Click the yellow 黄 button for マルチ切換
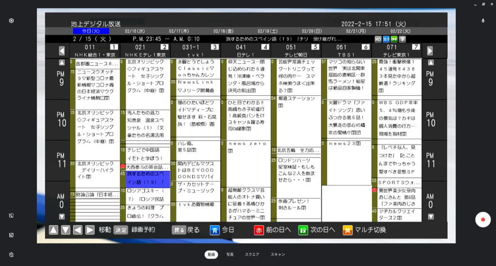 [x=347, y=230]
